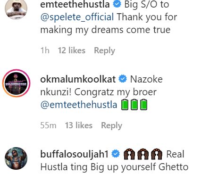View the 12 likes list
Viewport: 201px width, 174px height.
tap(72, 50)
